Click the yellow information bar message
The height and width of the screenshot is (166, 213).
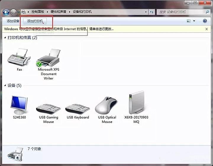click(59, 29)
